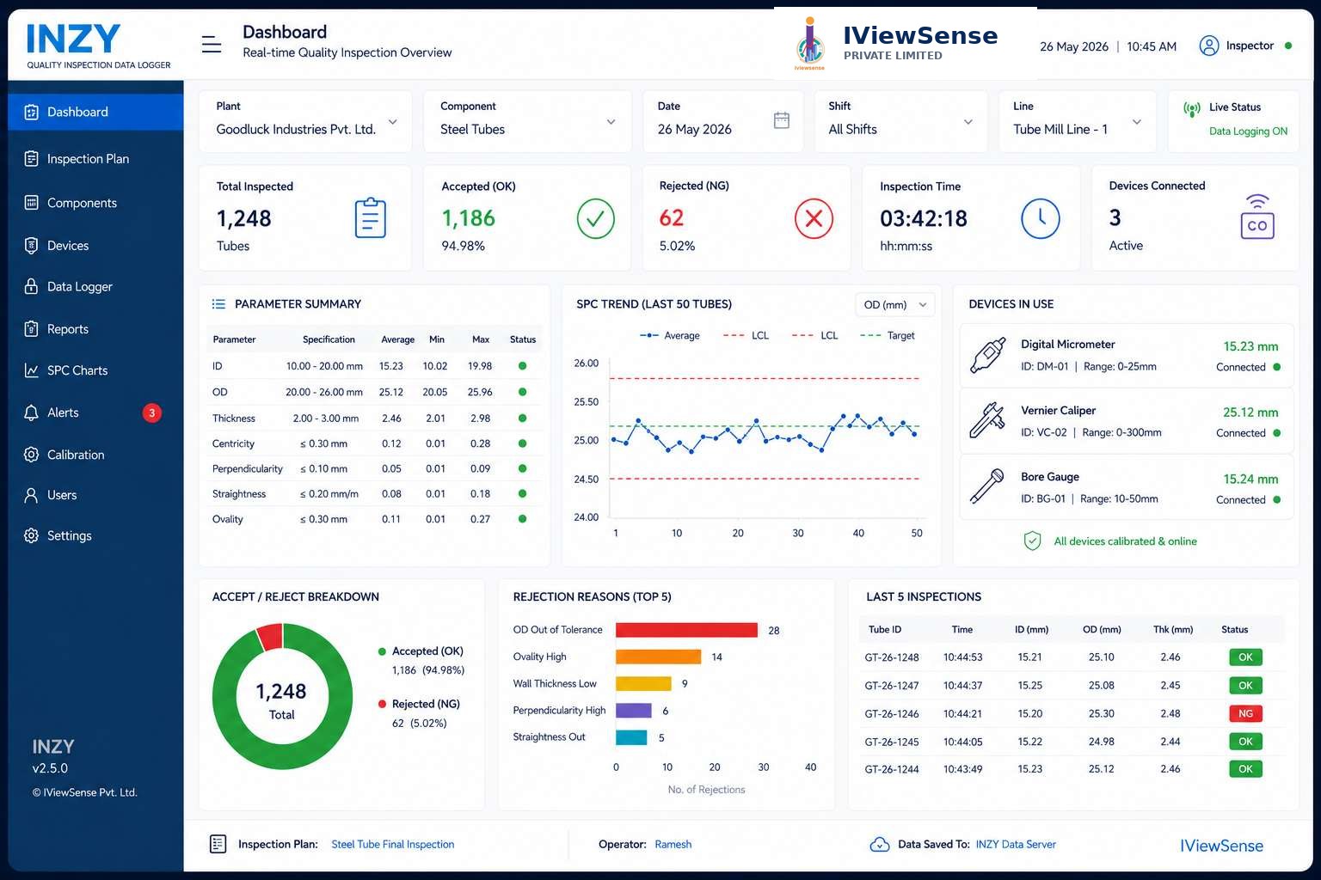Click the Devices Connected wireless device icon

1257,217
